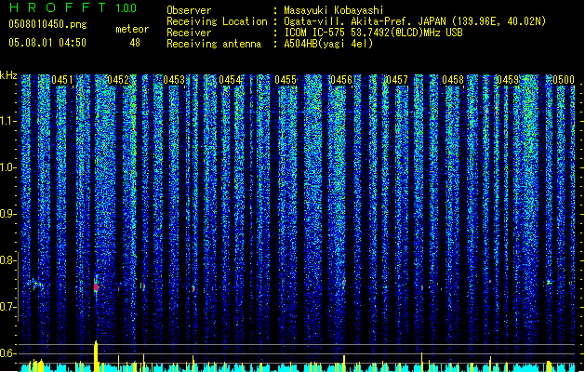Click the meteor label
This screenshot has width=585, height=372.
click(x=132, y=29)
